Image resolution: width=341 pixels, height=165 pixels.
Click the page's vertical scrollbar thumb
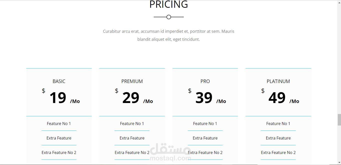(339, 120)
